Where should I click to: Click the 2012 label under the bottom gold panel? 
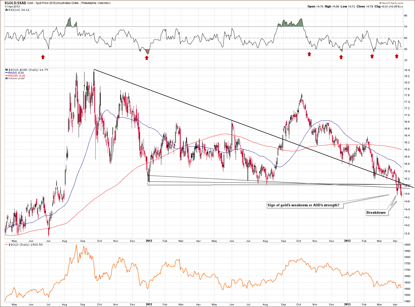tap(149, 305)
